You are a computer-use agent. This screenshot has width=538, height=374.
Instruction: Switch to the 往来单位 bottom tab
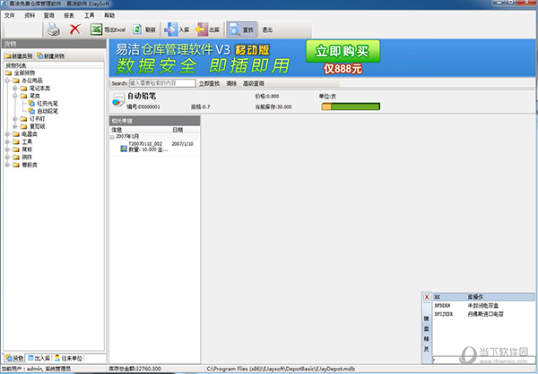(68, 358)
